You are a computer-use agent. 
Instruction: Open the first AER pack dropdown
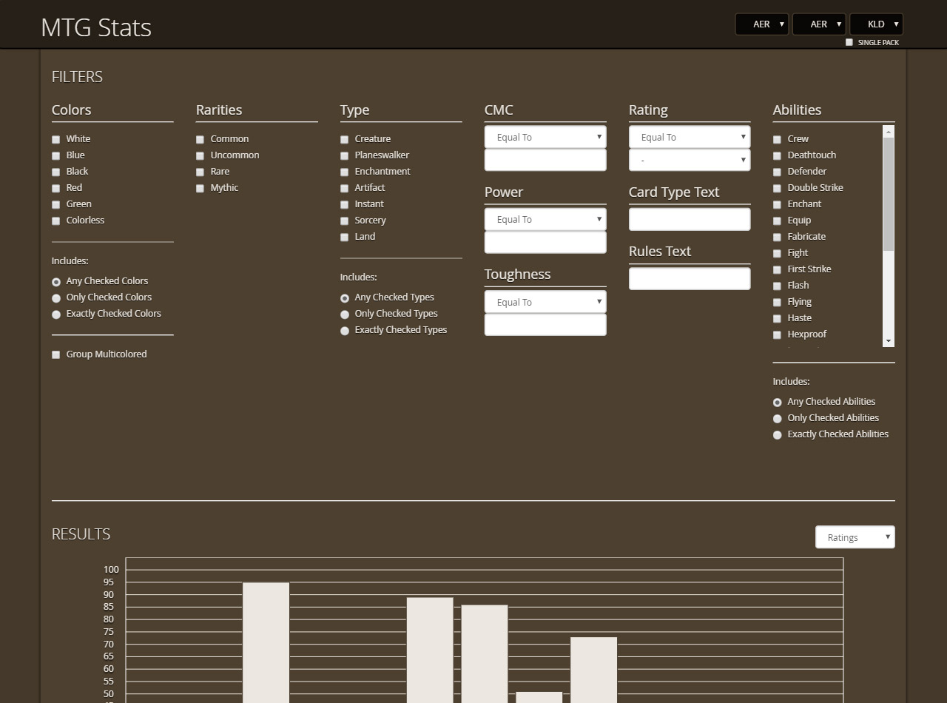[762, 24]
